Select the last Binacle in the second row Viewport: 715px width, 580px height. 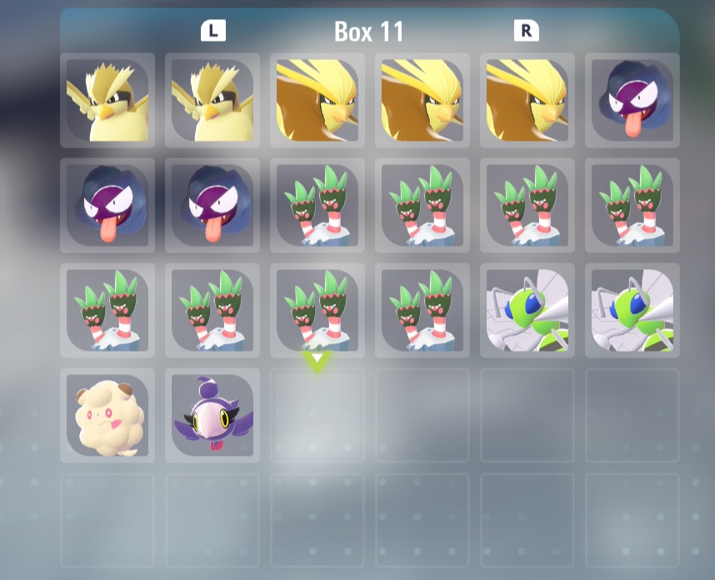click(632, 205)
